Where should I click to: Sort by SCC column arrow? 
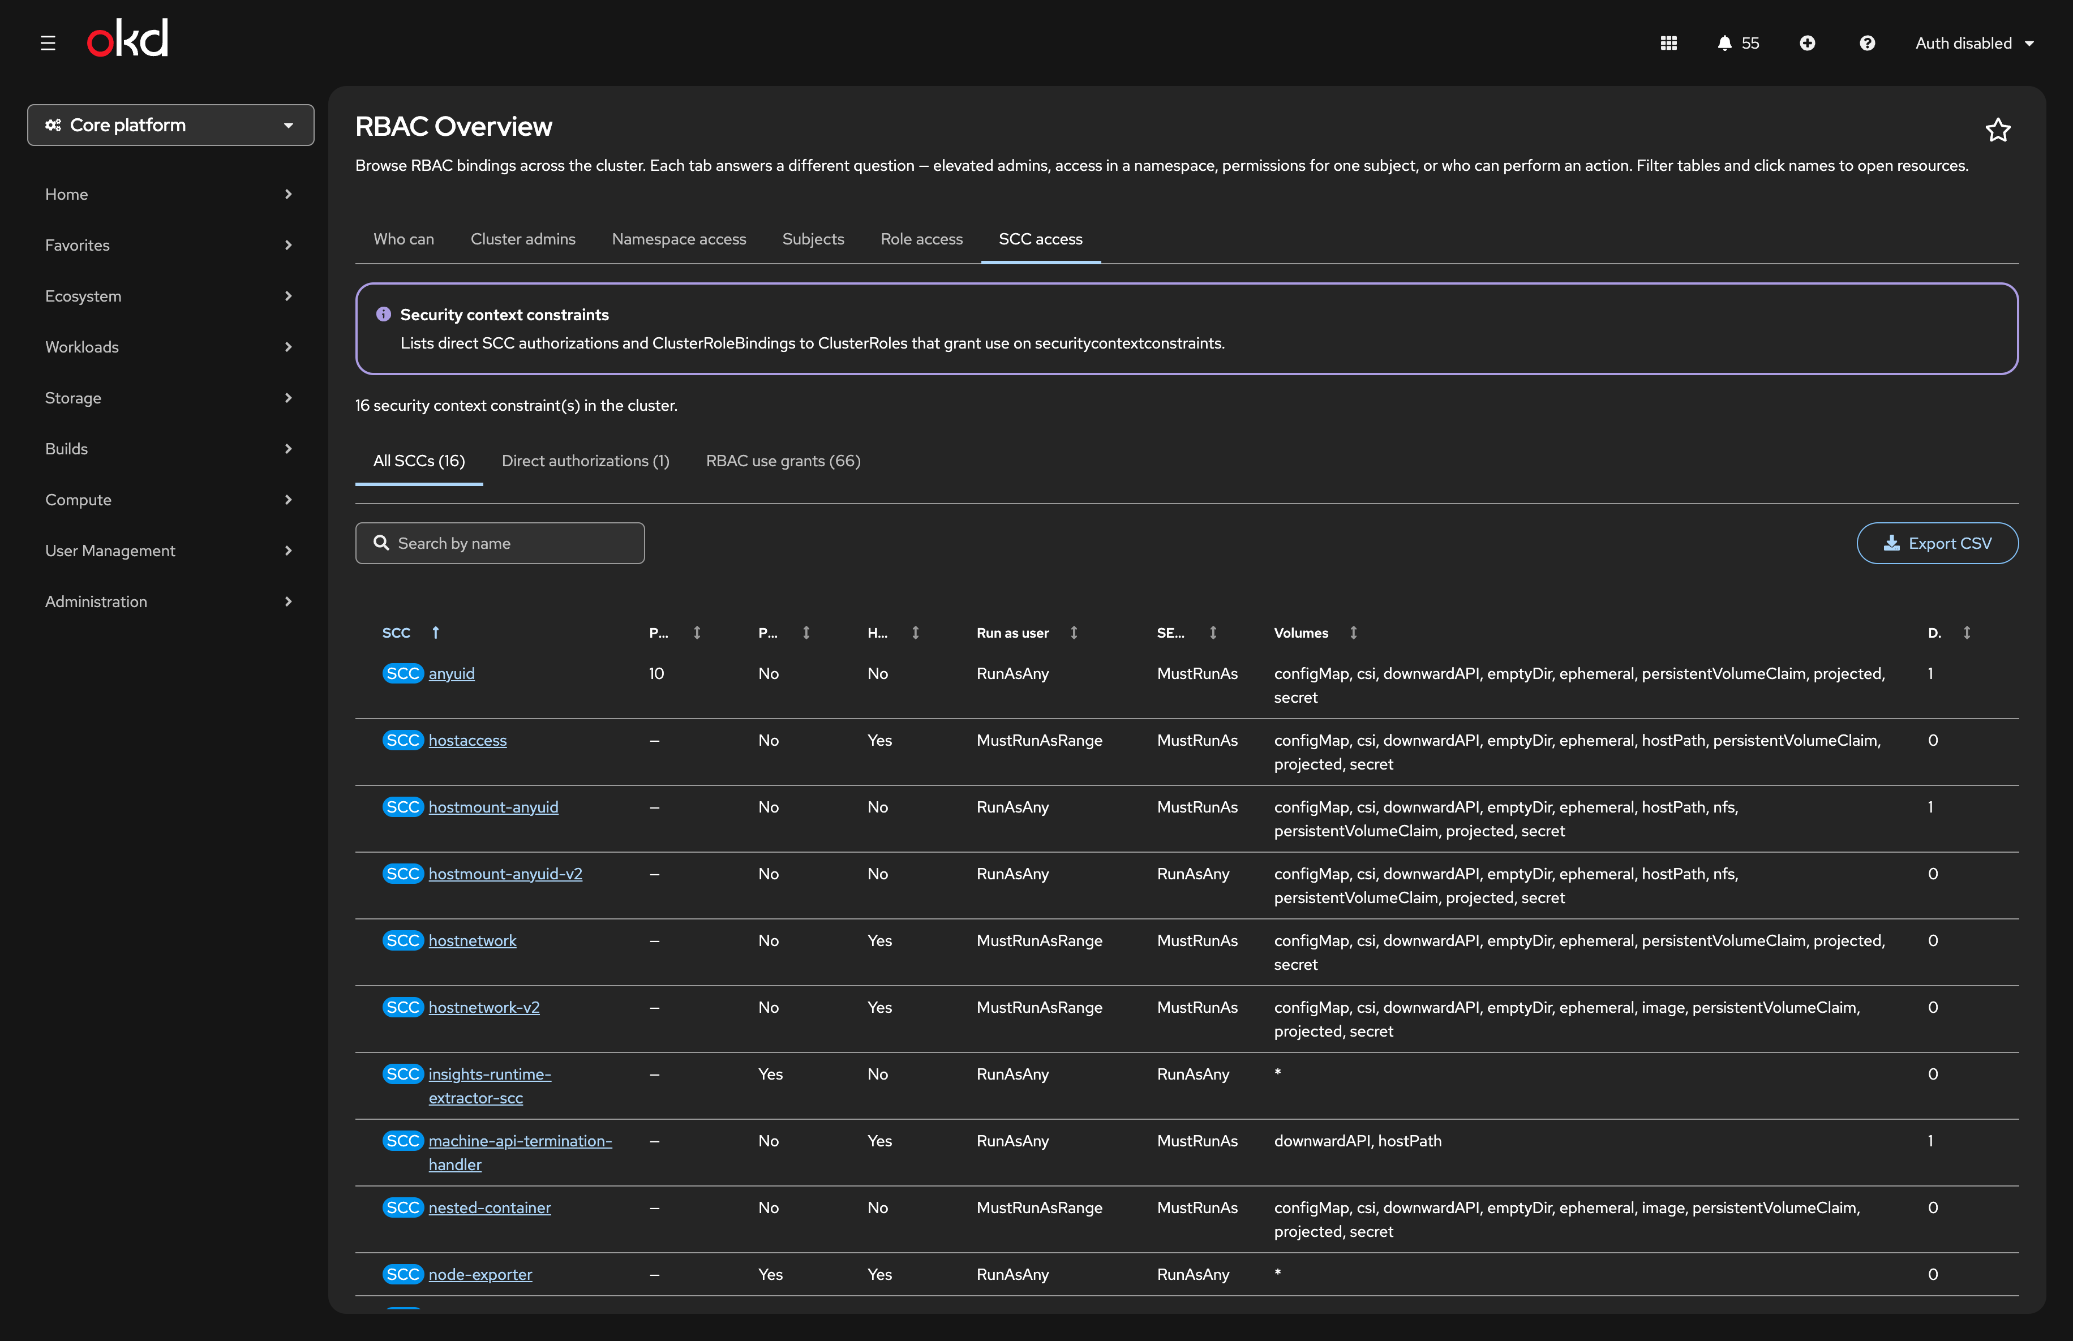436,632
